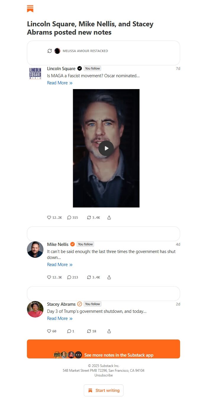
Task: Click Melissa Amour restacked avatar
Action: tap(57, 51)
